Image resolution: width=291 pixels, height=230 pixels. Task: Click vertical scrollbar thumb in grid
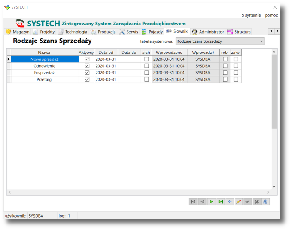click(x=274, y=92)
